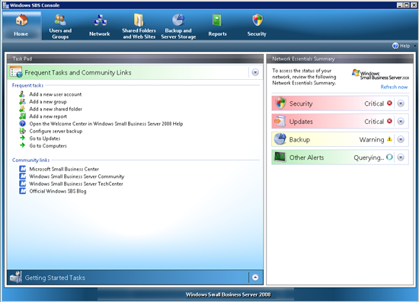Click Configure server backup link

point(56,131)
